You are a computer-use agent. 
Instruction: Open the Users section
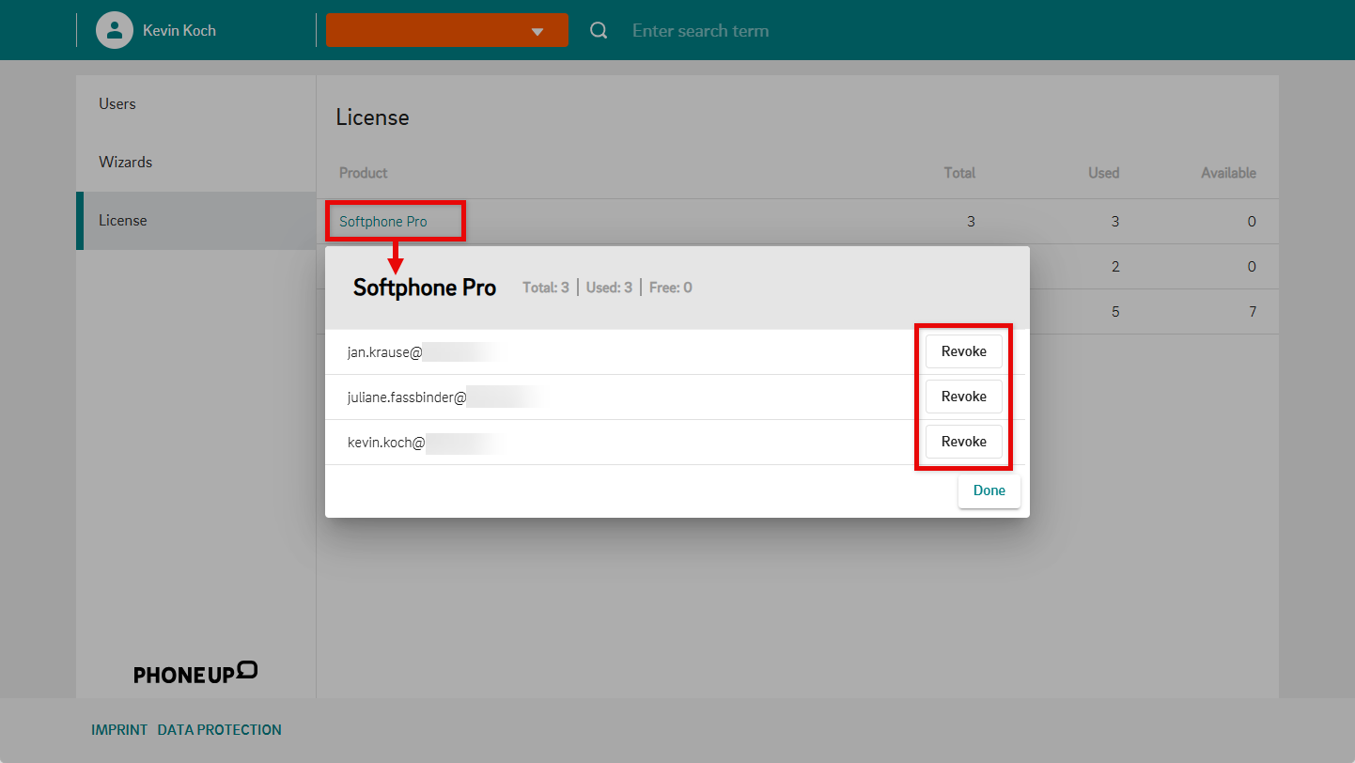117,104
